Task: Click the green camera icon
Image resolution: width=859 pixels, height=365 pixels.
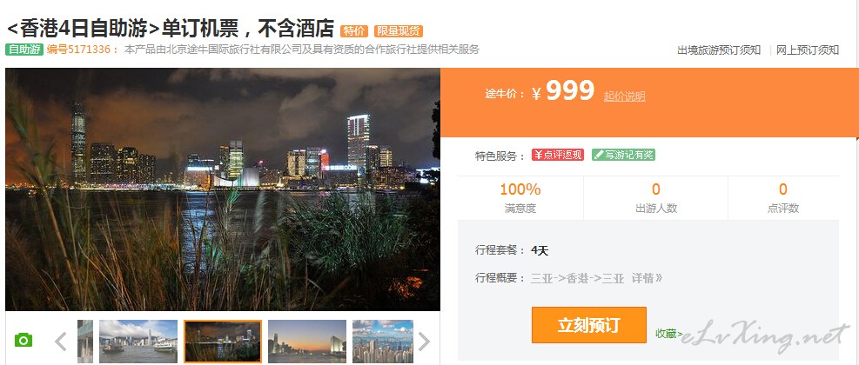Action: [x=23, y=340]
